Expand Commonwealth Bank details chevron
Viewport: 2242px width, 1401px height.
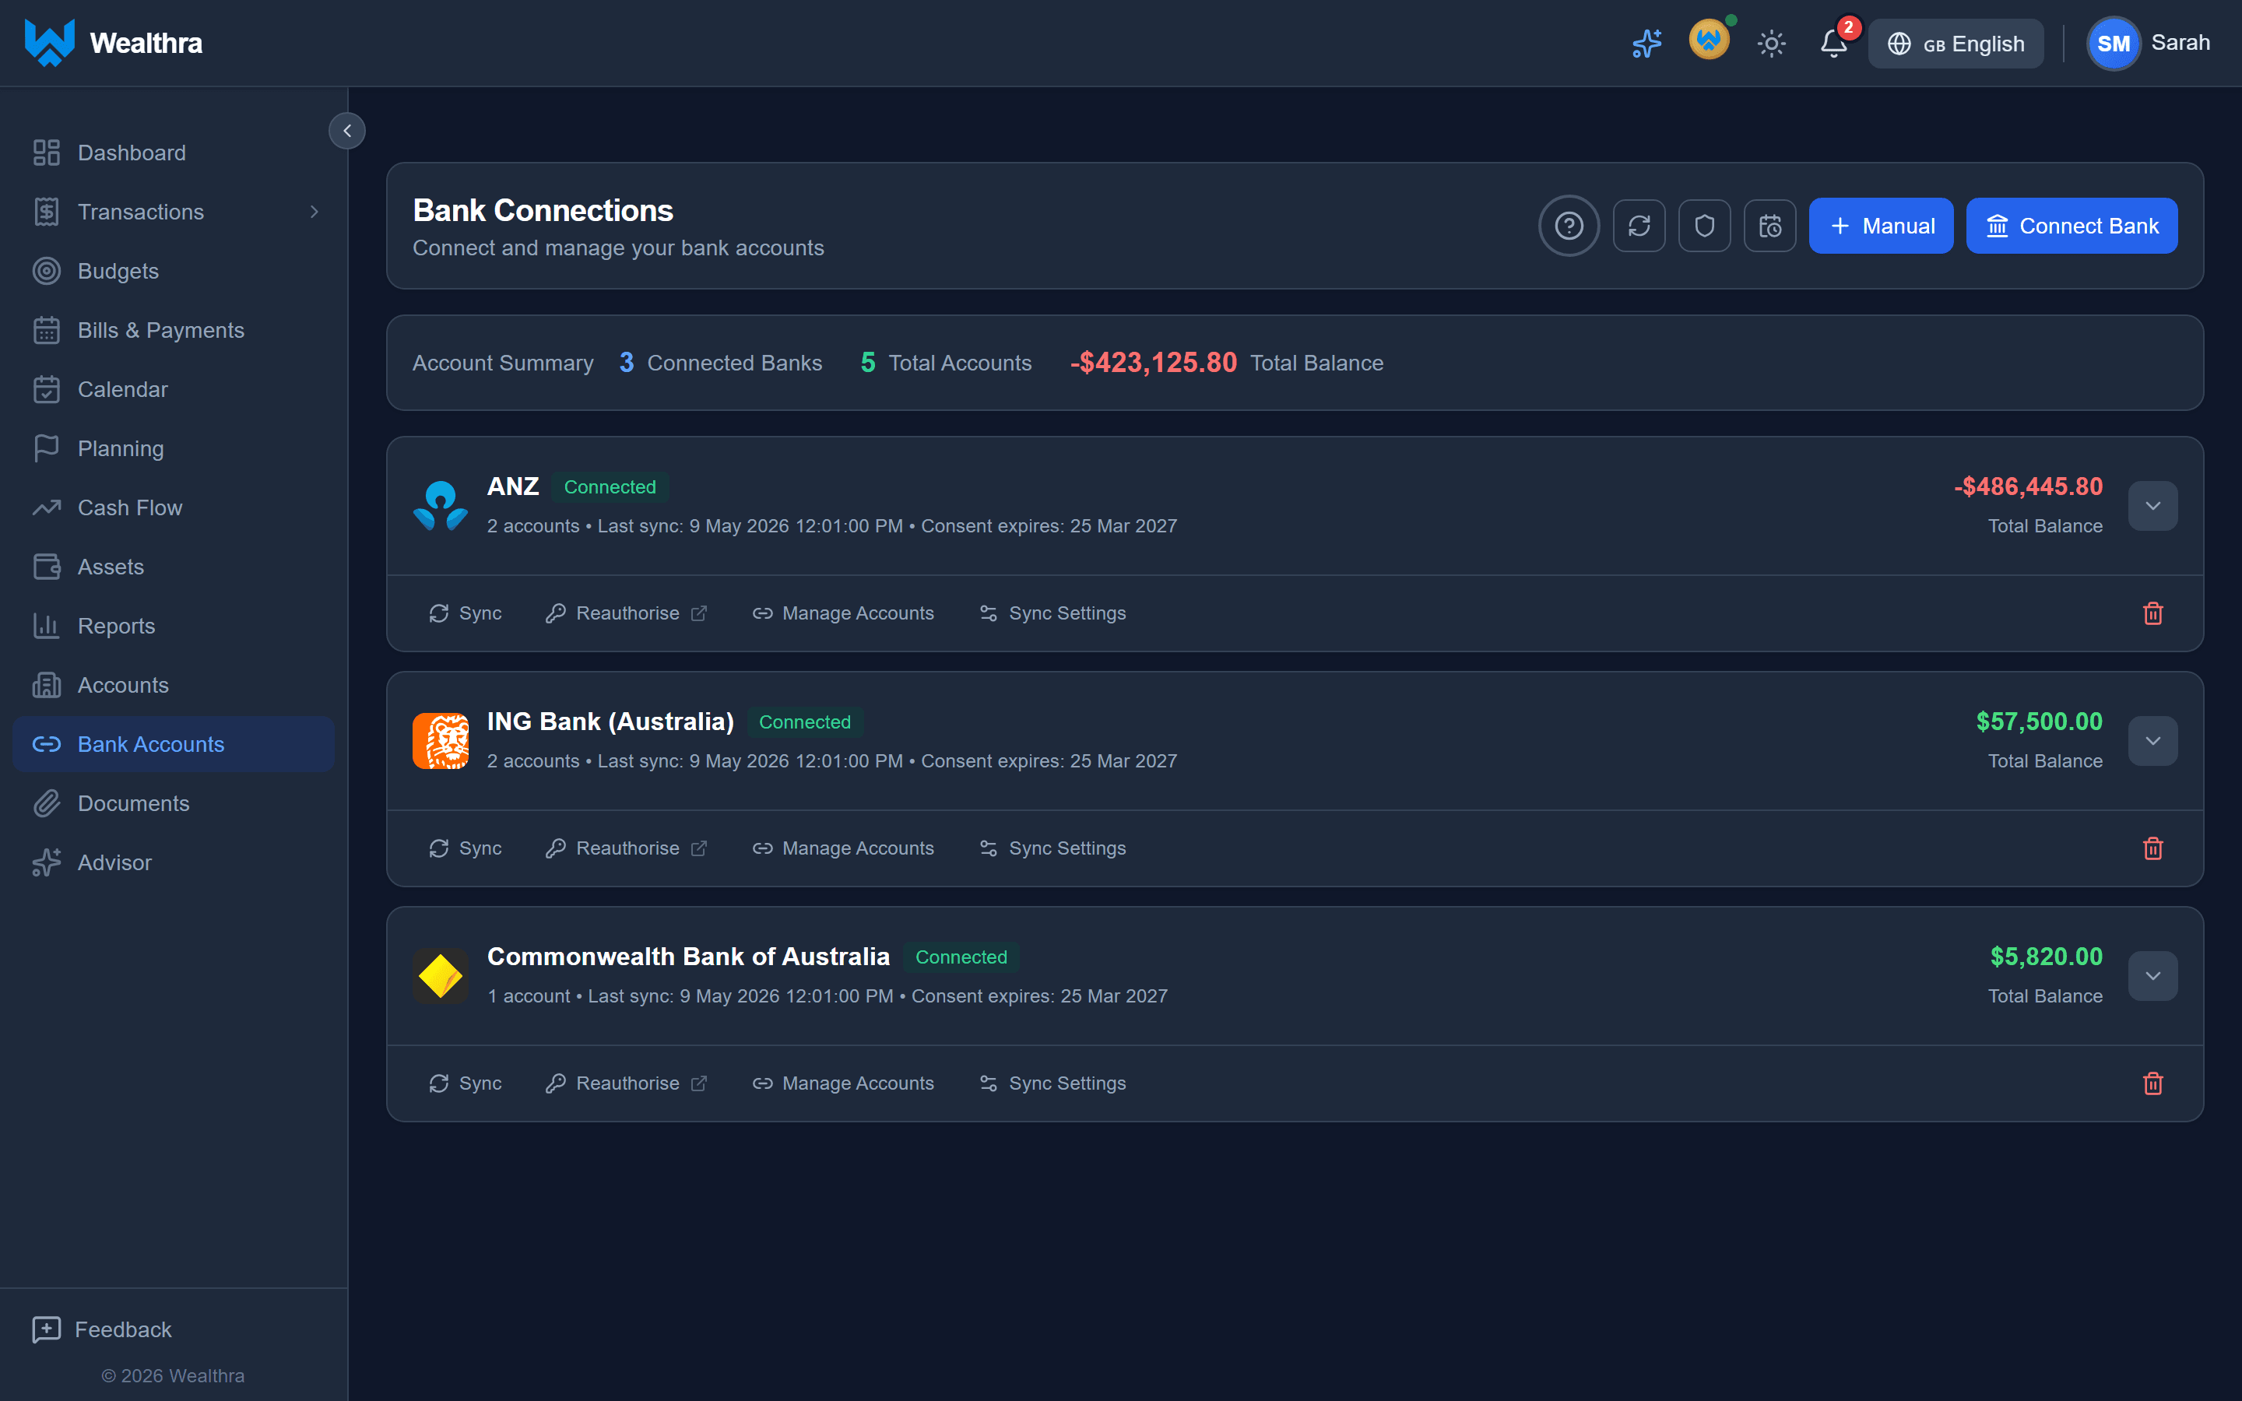pyautogui.click(x=2152, y=976)
